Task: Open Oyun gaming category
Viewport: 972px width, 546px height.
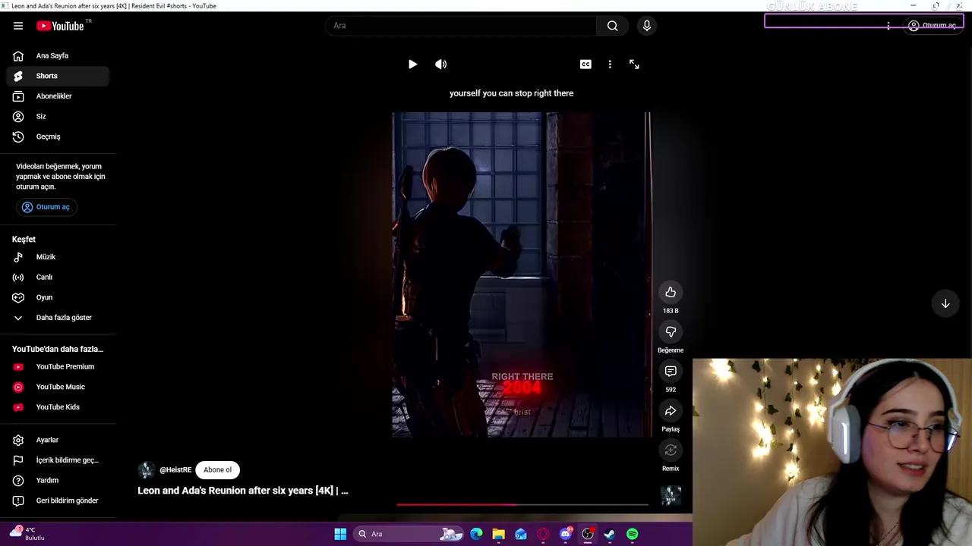Action: click(58, 297)
